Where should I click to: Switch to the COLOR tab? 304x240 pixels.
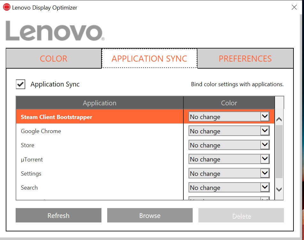54,59
